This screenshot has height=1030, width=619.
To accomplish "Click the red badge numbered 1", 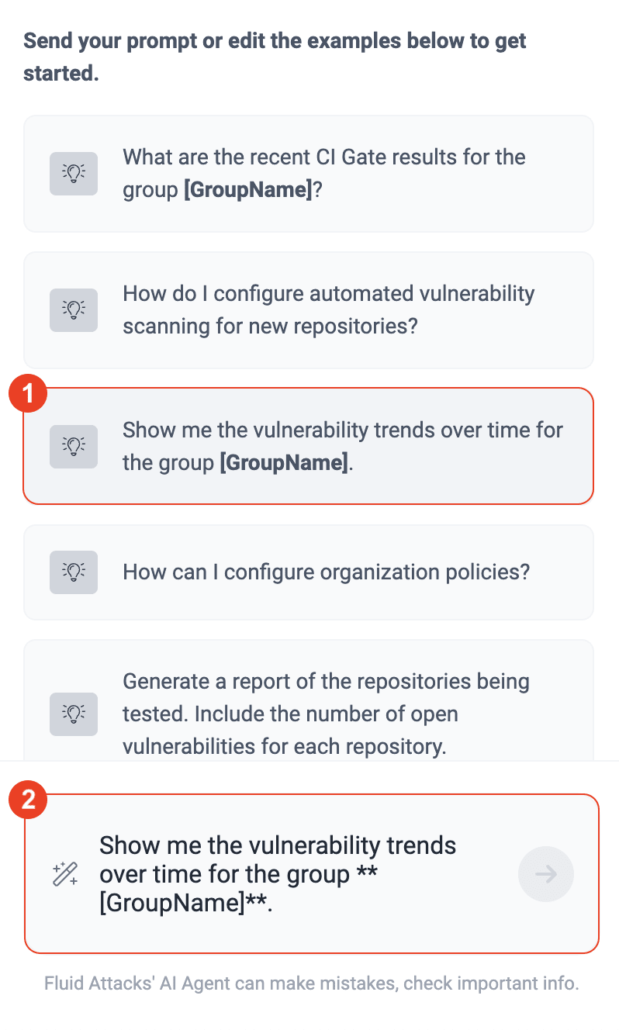I will [x=29, y=393].
